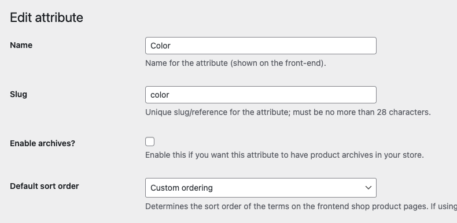Click the "Slug" field label
This screenshot has height=223, width=457.
pyautogui.click(x=19, y=94)
